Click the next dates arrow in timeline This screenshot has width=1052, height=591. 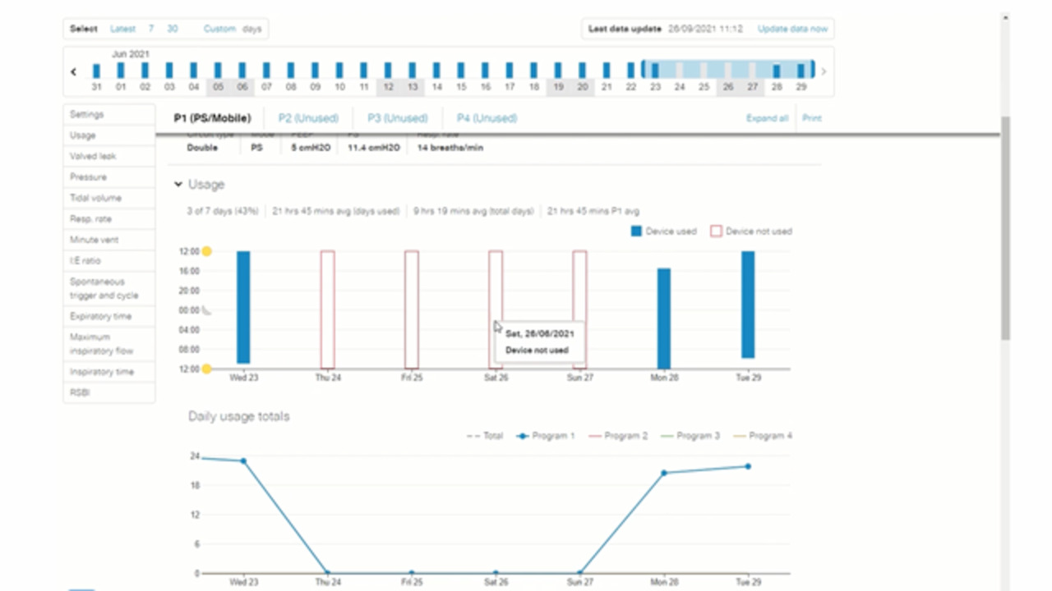click(824, 71)
